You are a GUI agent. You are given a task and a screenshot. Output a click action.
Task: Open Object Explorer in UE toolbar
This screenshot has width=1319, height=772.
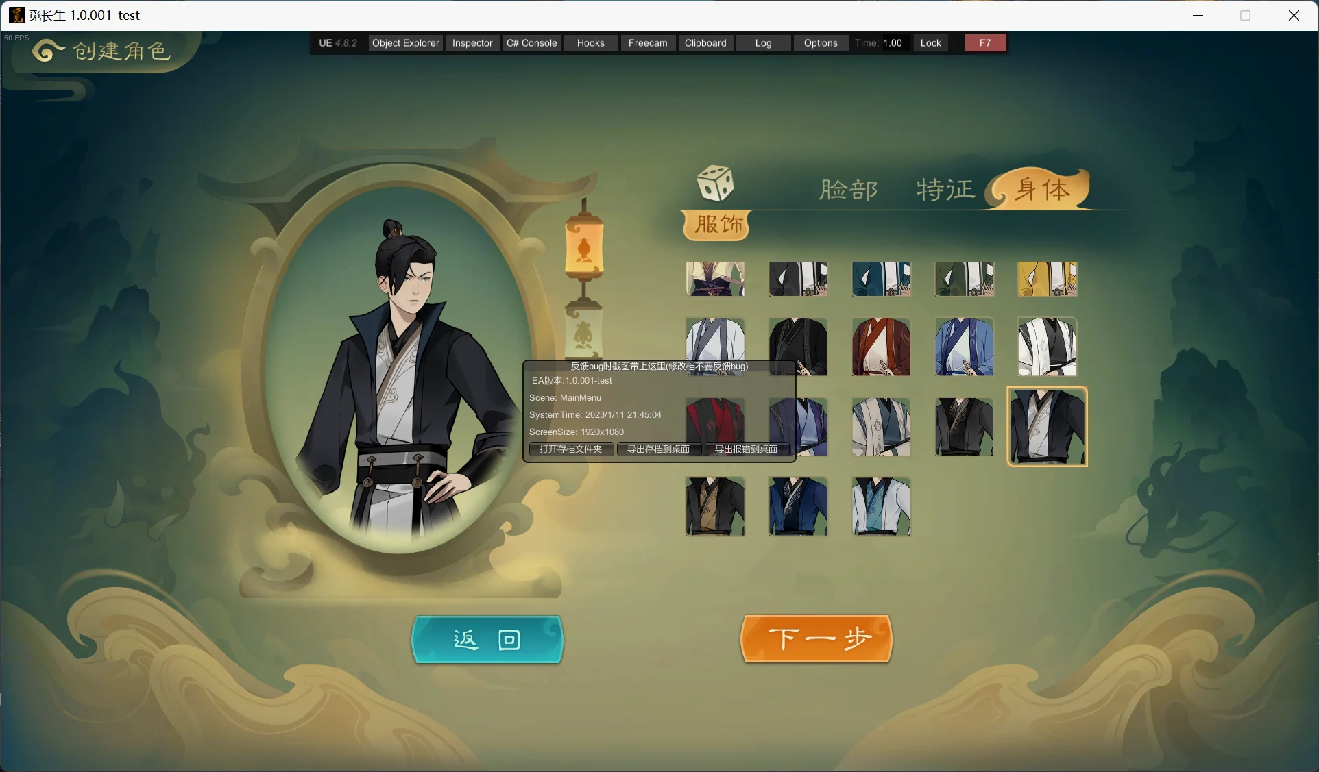pos(405,42)
